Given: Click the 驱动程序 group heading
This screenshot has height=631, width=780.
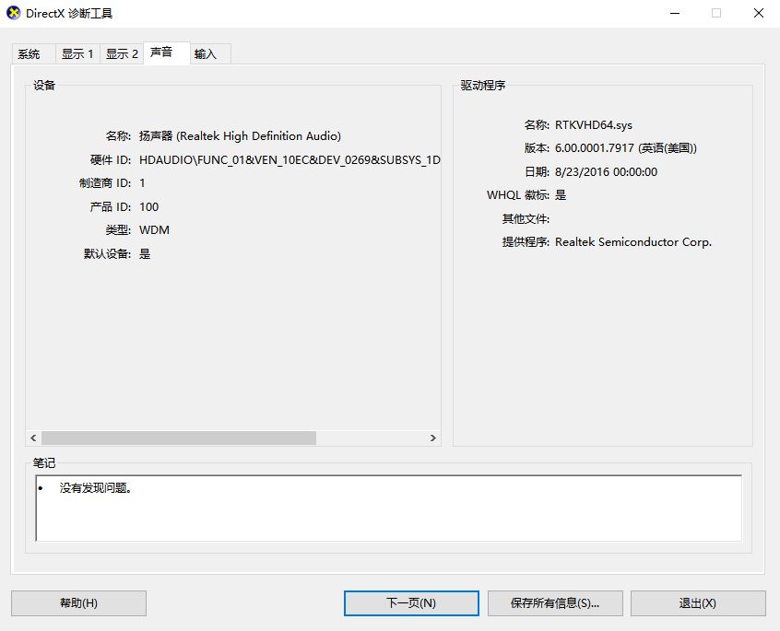Looking at the screenshot, I should point(482,86).
